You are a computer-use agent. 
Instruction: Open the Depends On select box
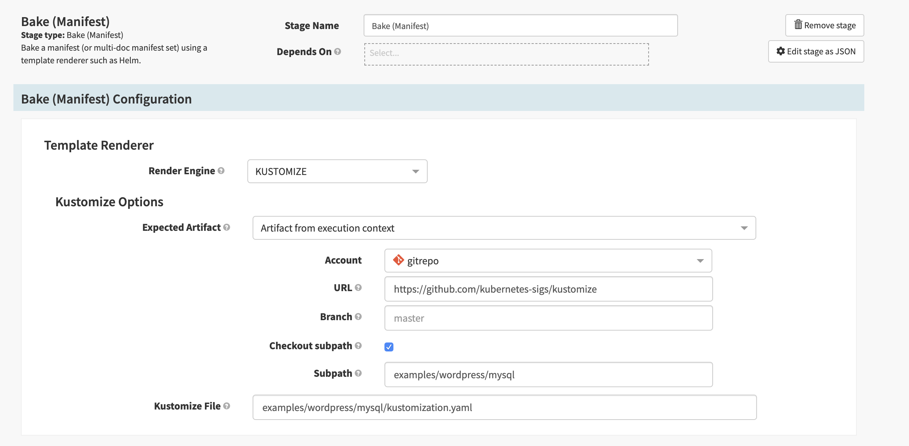click(506, 54)
